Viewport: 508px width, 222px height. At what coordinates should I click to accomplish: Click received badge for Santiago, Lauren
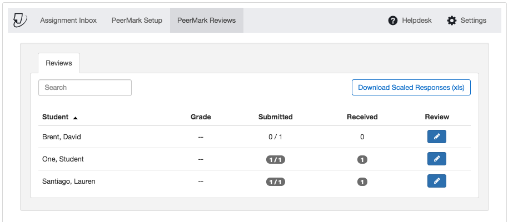pyautogui.click(x=362, y=182)
